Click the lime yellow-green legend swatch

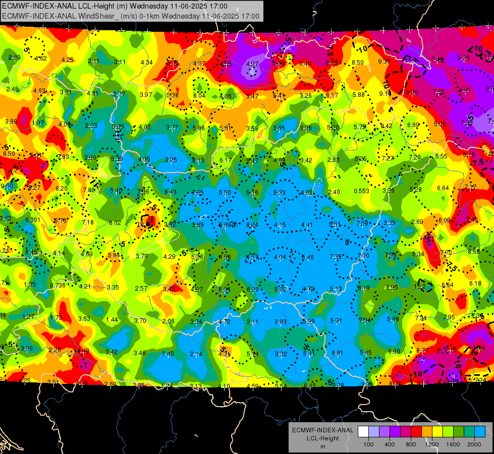click(x=448, y=432)
